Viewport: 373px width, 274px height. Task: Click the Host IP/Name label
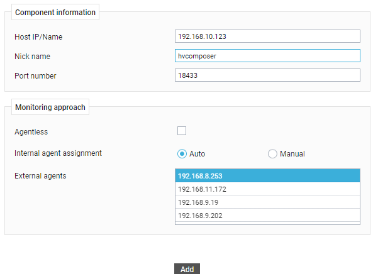click(38, 37)
